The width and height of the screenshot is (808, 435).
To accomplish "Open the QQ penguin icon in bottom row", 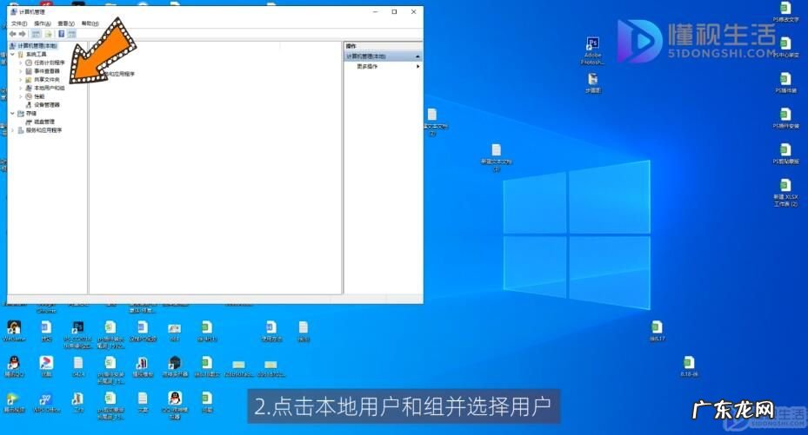I will pyautogui.click(x=175, y=405).
